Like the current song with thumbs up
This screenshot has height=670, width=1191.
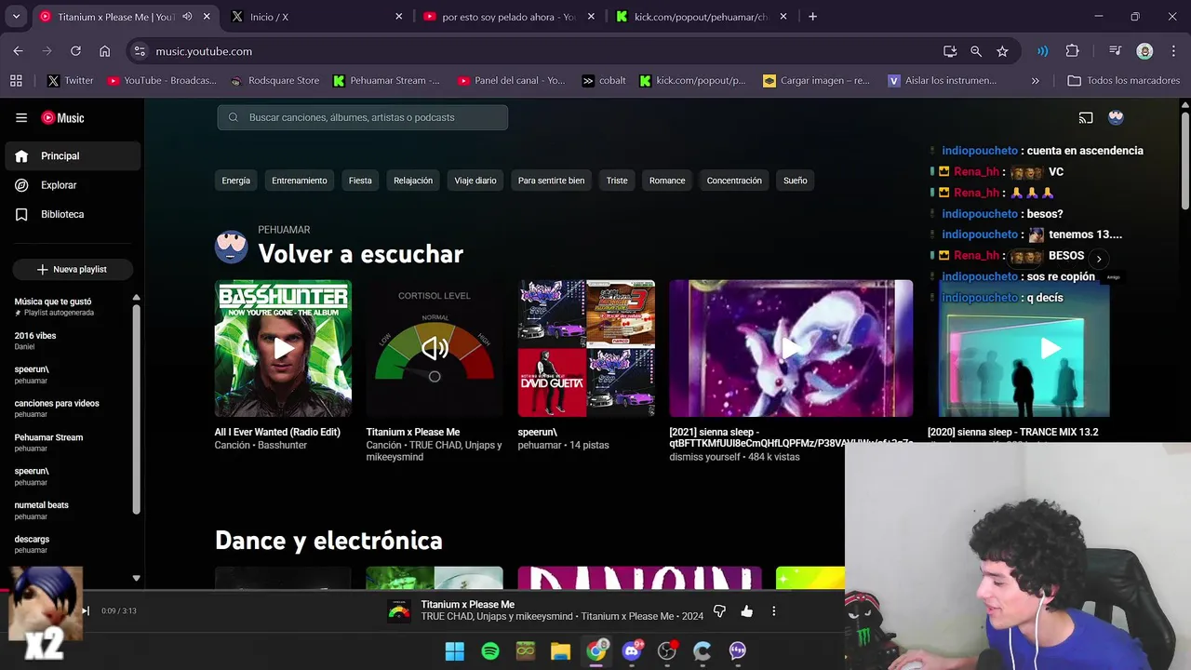[x=746, y=611]
